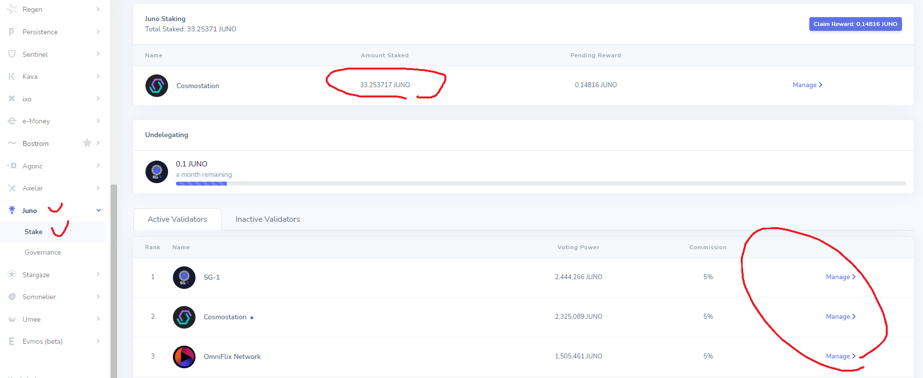Image resolution: width=923 pixels, height=378 pixels.
Task: Expand the Evmos (beta) menu chevron
Action: point(98,341)
